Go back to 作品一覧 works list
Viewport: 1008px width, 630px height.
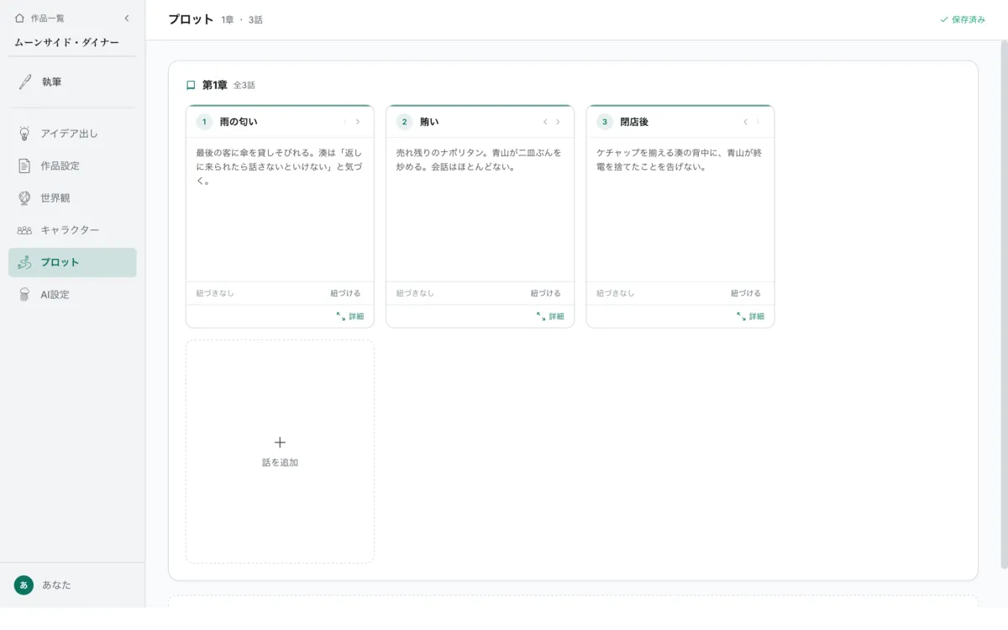point(47,18)
